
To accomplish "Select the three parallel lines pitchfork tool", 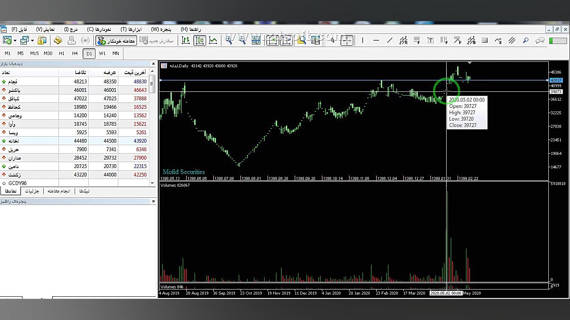I will (512, 40).
